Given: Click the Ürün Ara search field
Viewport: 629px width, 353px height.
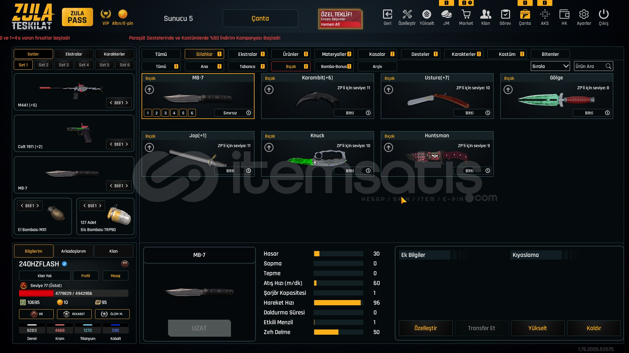Looking at the screenshot, I should click(593, 66).
